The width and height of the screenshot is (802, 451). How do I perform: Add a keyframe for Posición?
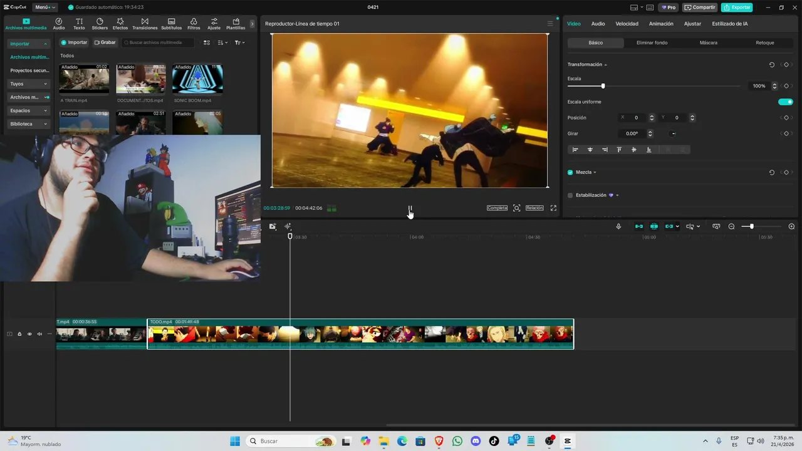point(786,118)
